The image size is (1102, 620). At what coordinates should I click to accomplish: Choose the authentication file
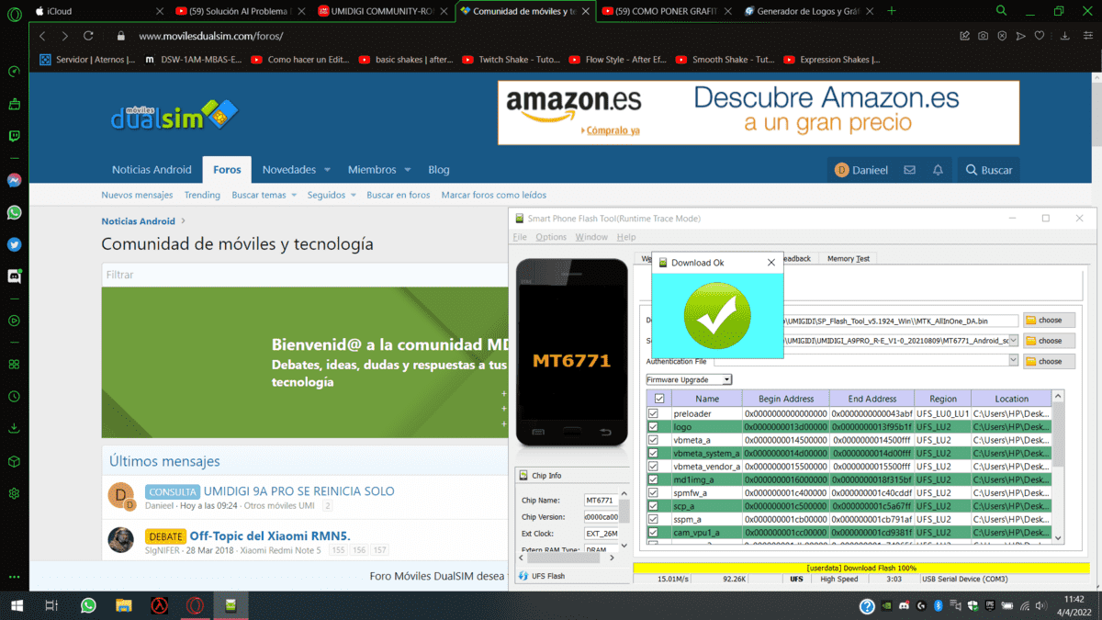coord(1049,361)
